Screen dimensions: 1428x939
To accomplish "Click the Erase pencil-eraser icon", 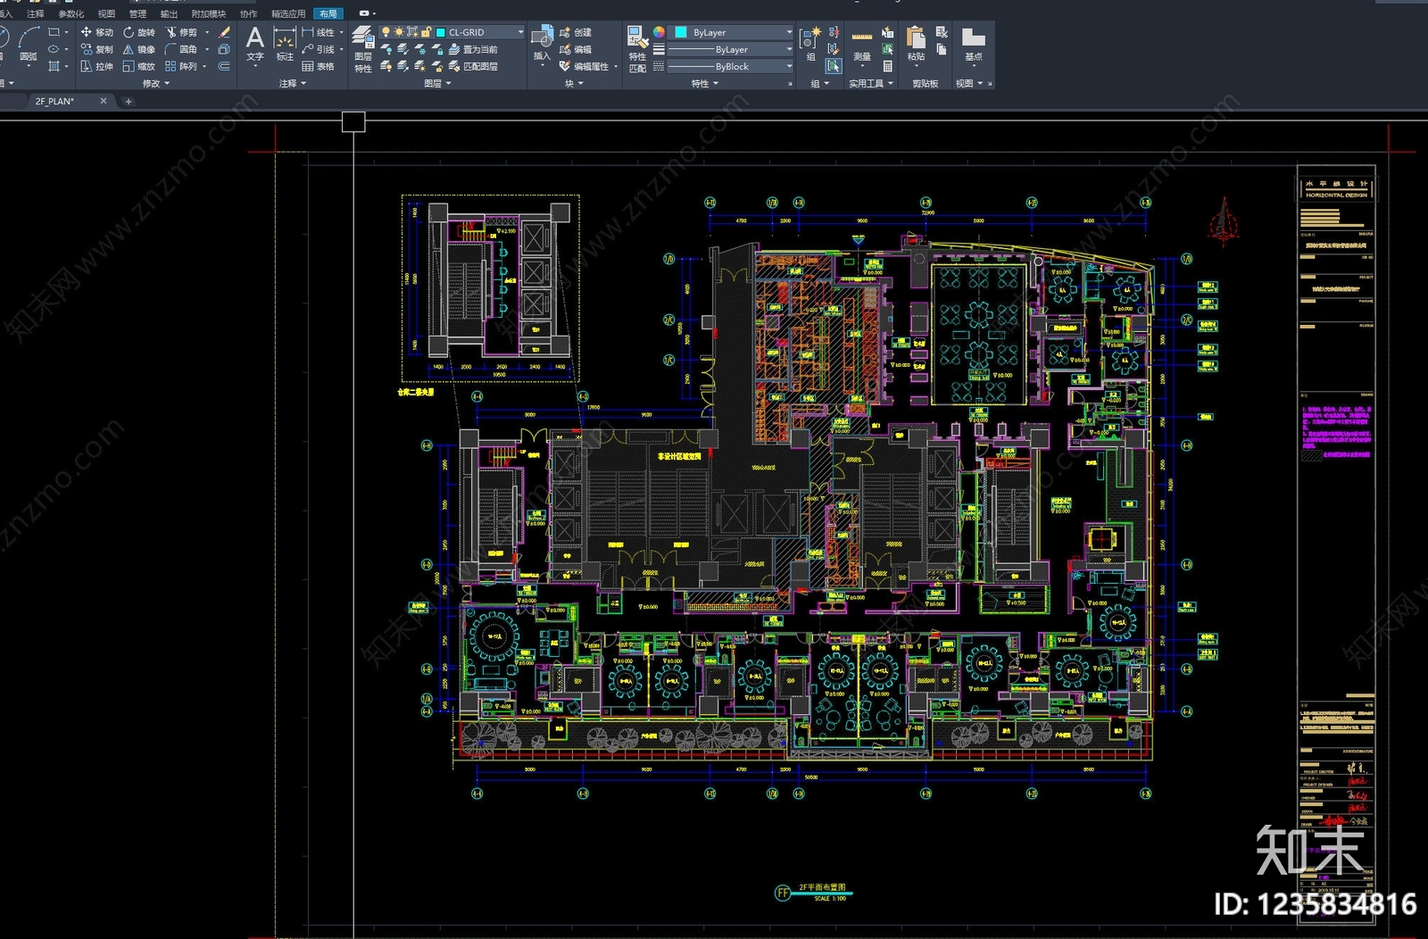I will (x=224, y=32).
